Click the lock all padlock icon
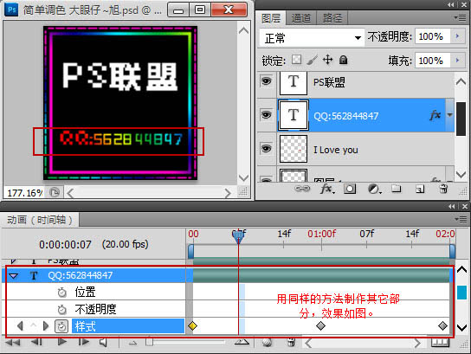Image resolution: width=471 pixels, height=354 pixels. point(343,60)
